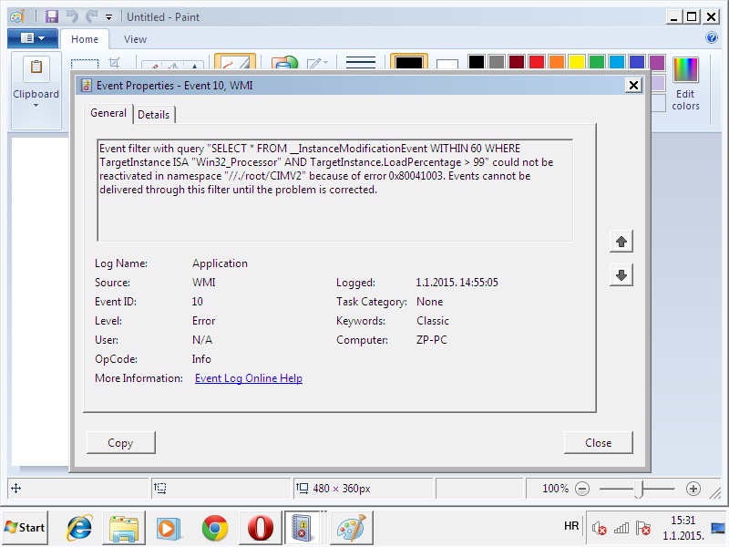Open the Event Log Online Help link
This screenshot has height=547, width=729.
(x=249, y=378)
